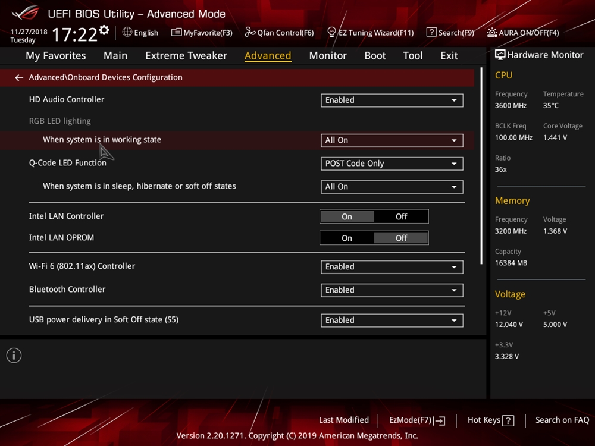Open Qfan Control fan icon

(x=250, y=33)
